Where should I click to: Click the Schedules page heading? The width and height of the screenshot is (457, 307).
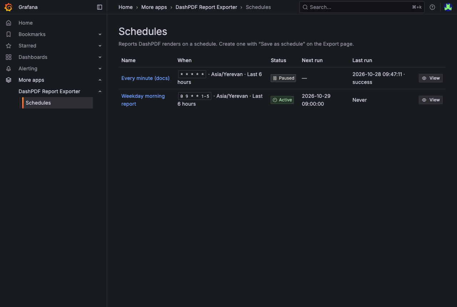tap(143, 31)
